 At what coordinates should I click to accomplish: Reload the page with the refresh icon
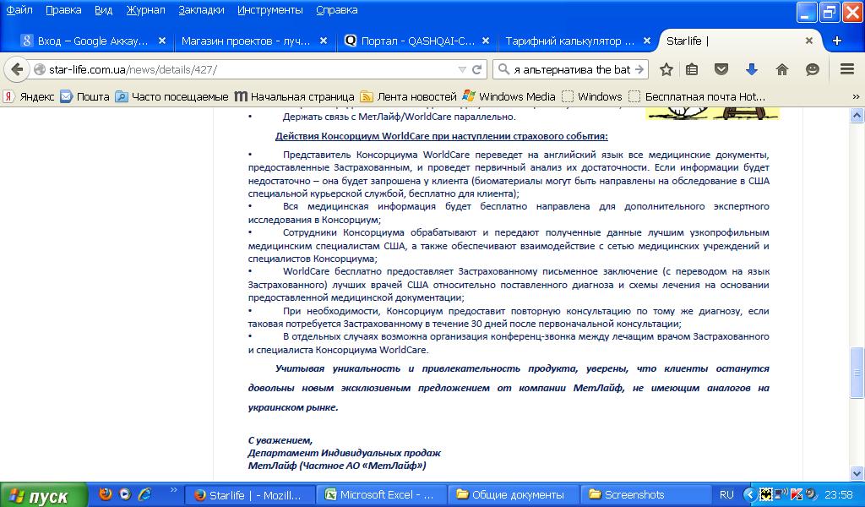pos(477,70)
